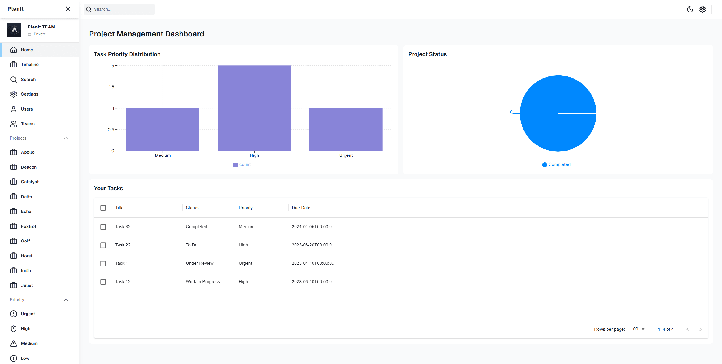722x364 pixels.
Task: Click the Users person icon
Action: (x=14, y=109)
